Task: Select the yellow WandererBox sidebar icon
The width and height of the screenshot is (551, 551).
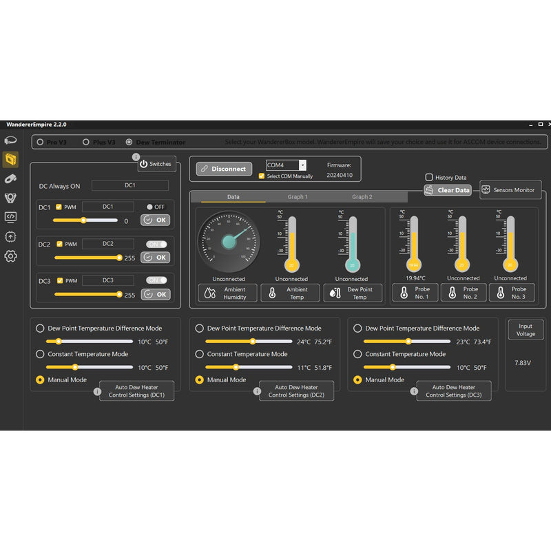Action: pos(10,160)
